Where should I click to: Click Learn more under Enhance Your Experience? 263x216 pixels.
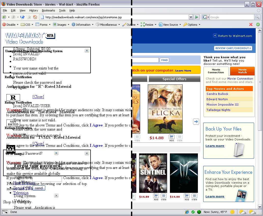[x=215, y=196]
